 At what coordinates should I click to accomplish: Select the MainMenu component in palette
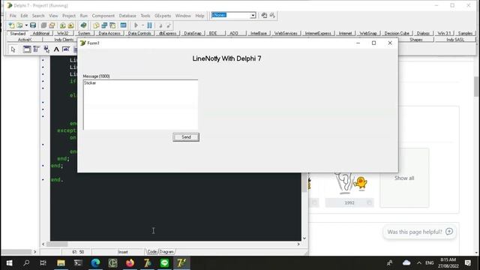[37, 49]
